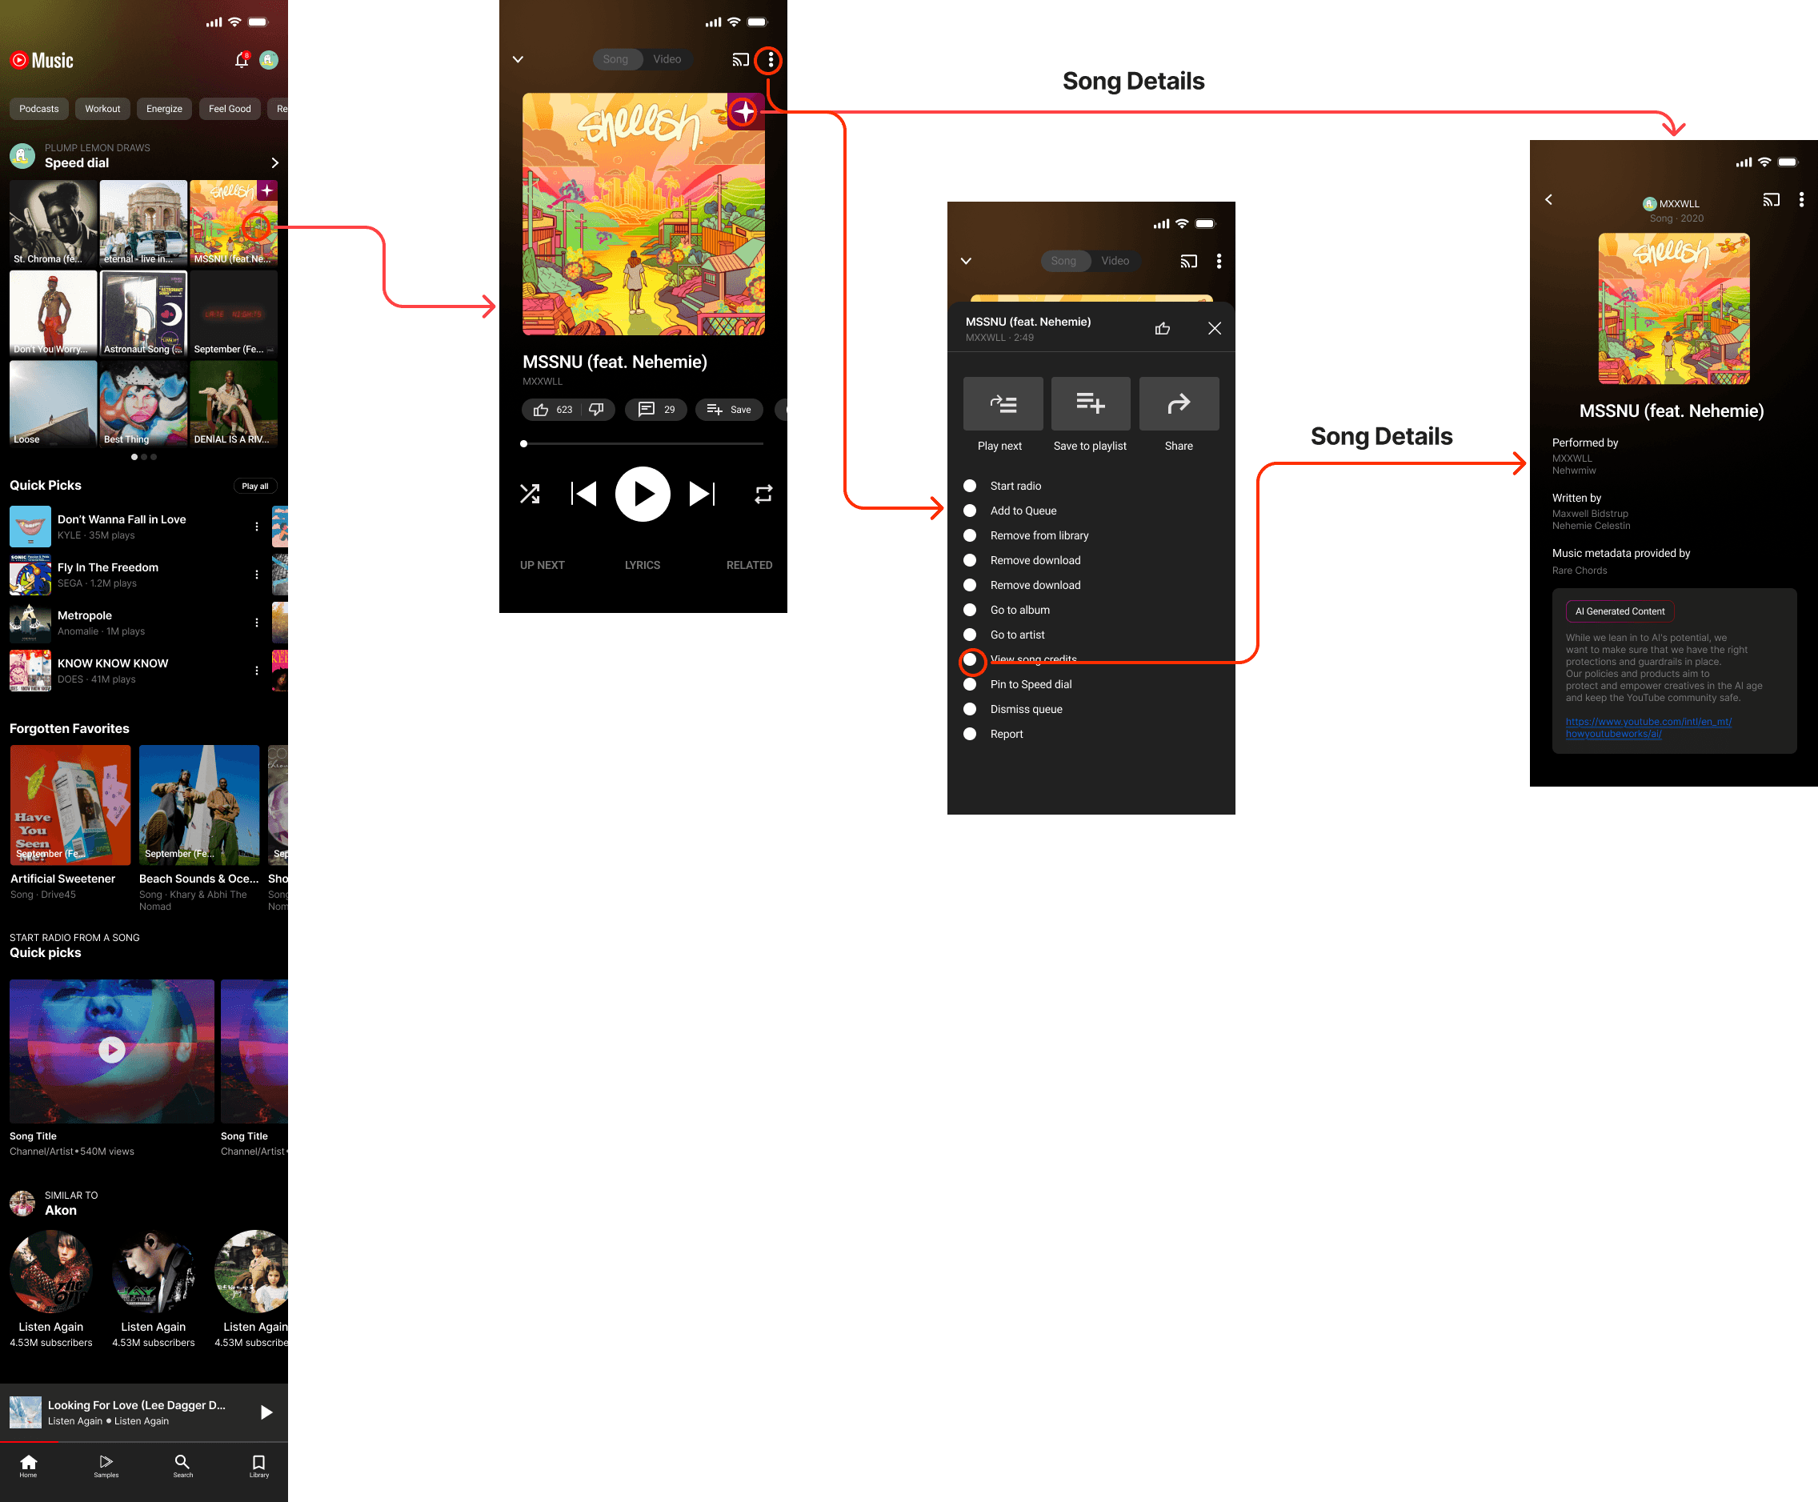Click the Play all button
The height and width of the screenshot is (1502, 1818).
[x=254, y=486]
